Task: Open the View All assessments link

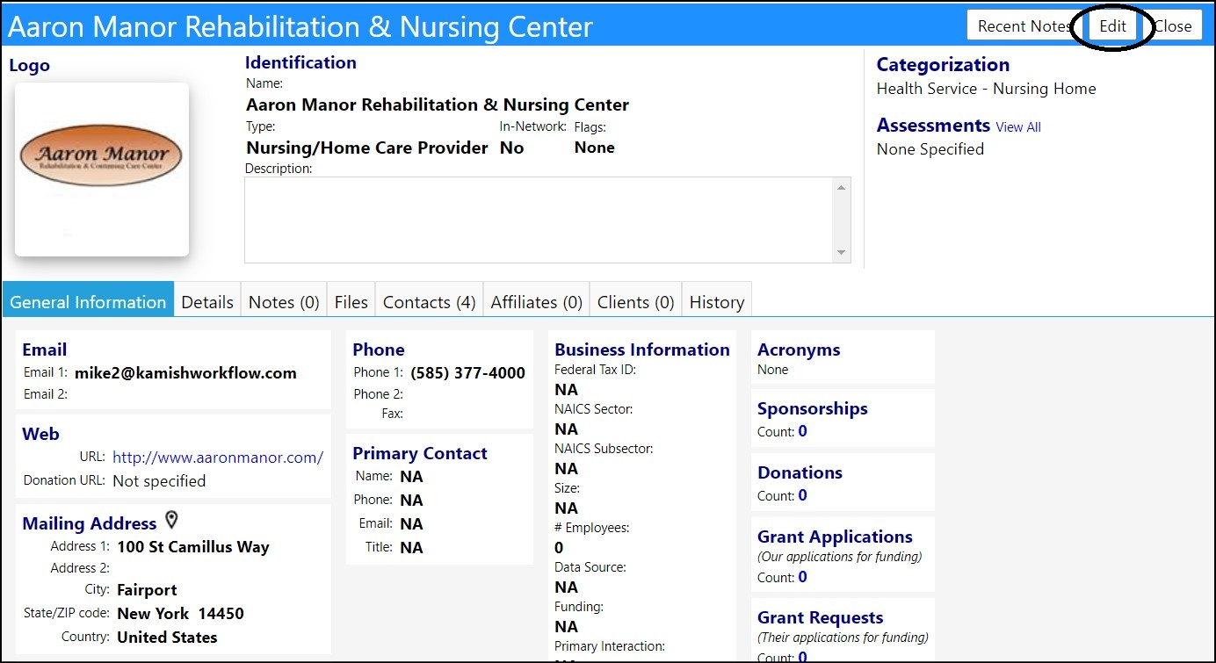Action: [x=1018, y=127]
